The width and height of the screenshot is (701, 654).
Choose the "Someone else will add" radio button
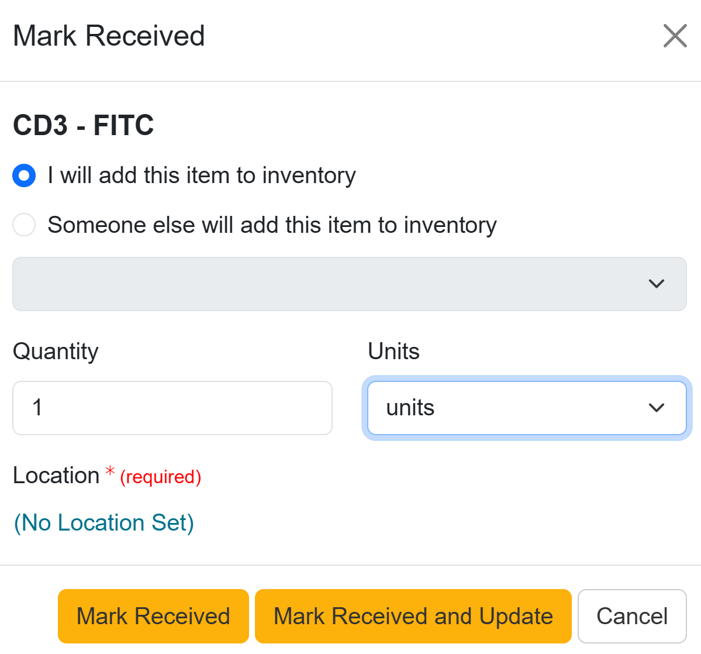point(24,225)
